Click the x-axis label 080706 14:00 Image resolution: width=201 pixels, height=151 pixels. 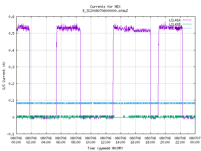coord(120,140)
